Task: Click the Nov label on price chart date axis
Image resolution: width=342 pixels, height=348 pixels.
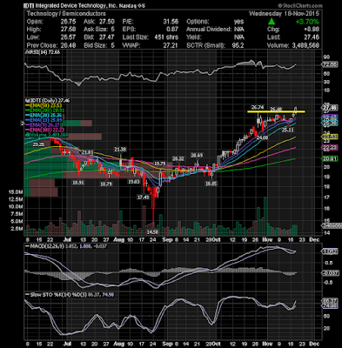Action: [267, 240]
